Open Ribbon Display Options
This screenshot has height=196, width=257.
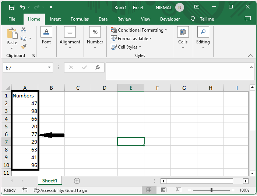tap(197, 7)
